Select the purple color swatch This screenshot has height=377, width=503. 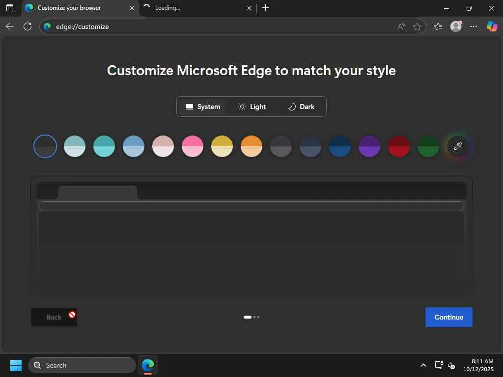(x=369, y=146)
